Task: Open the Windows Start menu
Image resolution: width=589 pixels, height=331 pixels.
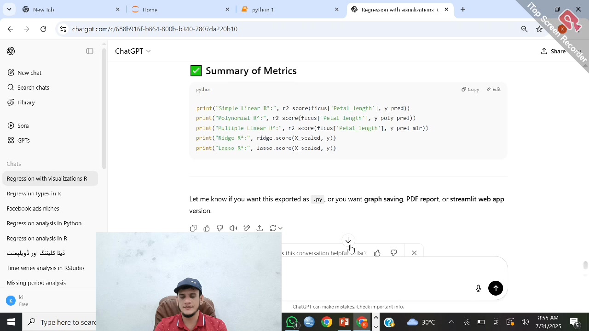Action: coord(11,322)
